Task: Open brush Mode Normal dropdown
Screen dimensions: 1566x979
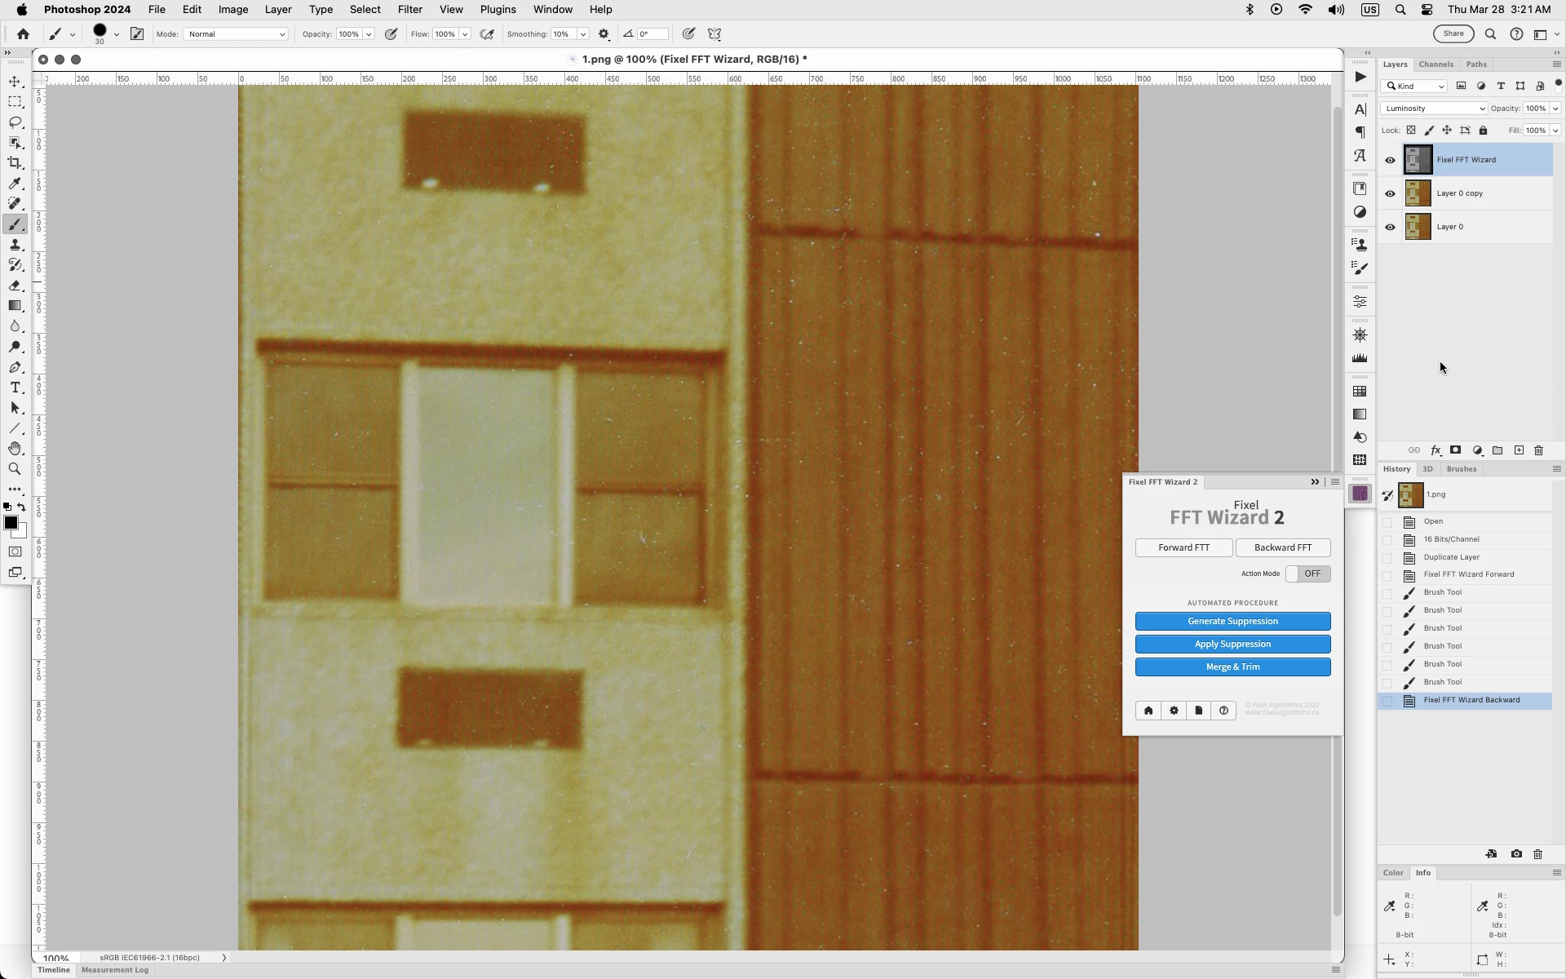Action: click(237, 34)
